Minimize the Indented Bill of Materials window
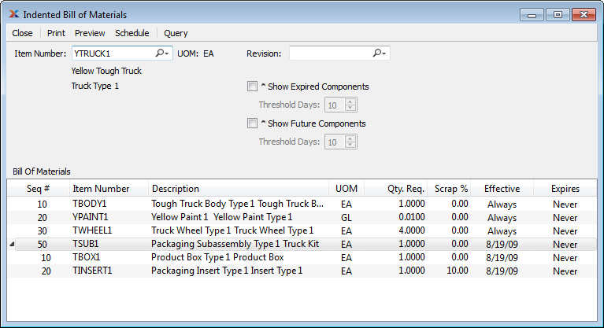 pos(533,14)
